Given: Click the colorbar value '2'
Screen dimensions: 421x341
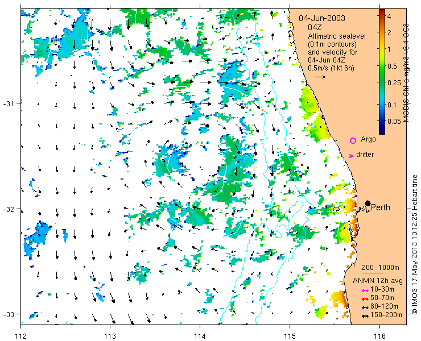Looking at the screenshot, I should pyautogui.click(x=389, y=33).
